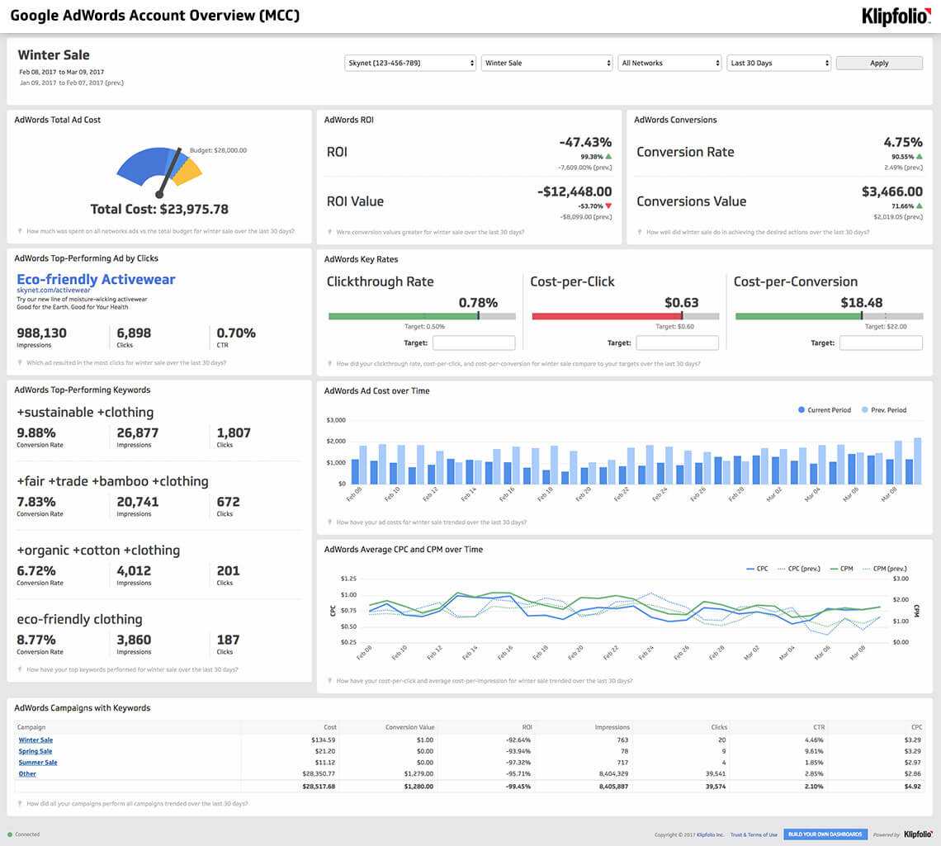Click the red down arrow next to -53.70%
This screenshot has height=846, width=941.
[608, 206]
